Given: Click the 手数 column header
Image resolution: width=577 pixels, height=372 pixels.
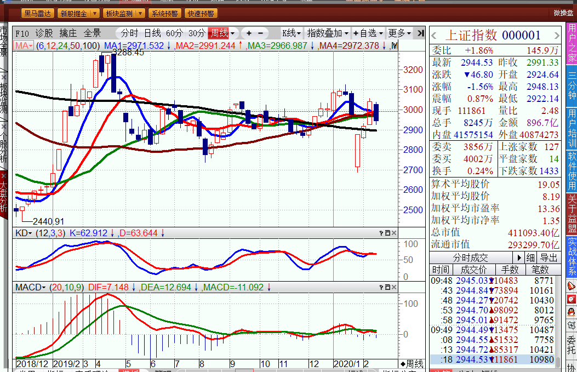Looking at the screenshot, I should click(x=510, y=270).
